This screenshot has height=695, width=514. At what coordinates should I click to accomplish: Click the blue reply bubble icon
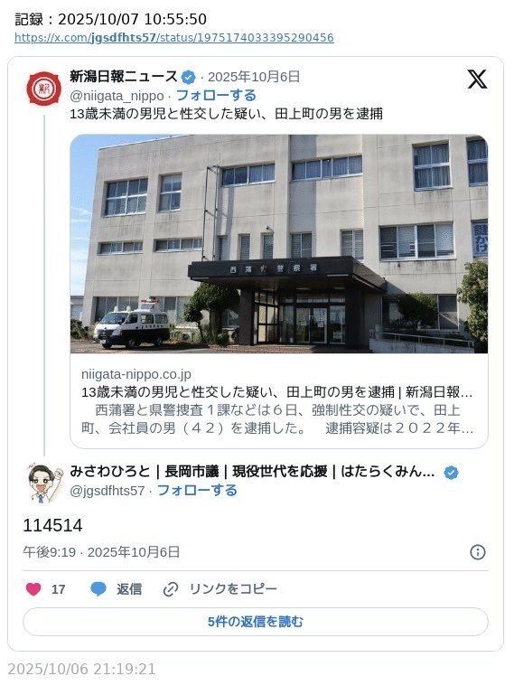pyautogui.click(x=98, y=589)
